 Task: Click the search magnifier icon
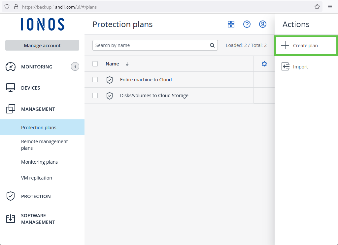[x=212, y=45]
